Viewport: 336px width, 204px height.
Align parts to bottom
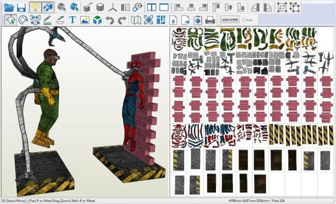point(241,8)
